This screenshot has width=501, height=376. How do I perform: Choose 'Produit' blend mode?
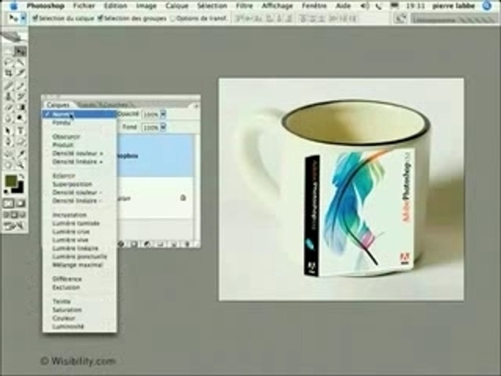[79, 145]
